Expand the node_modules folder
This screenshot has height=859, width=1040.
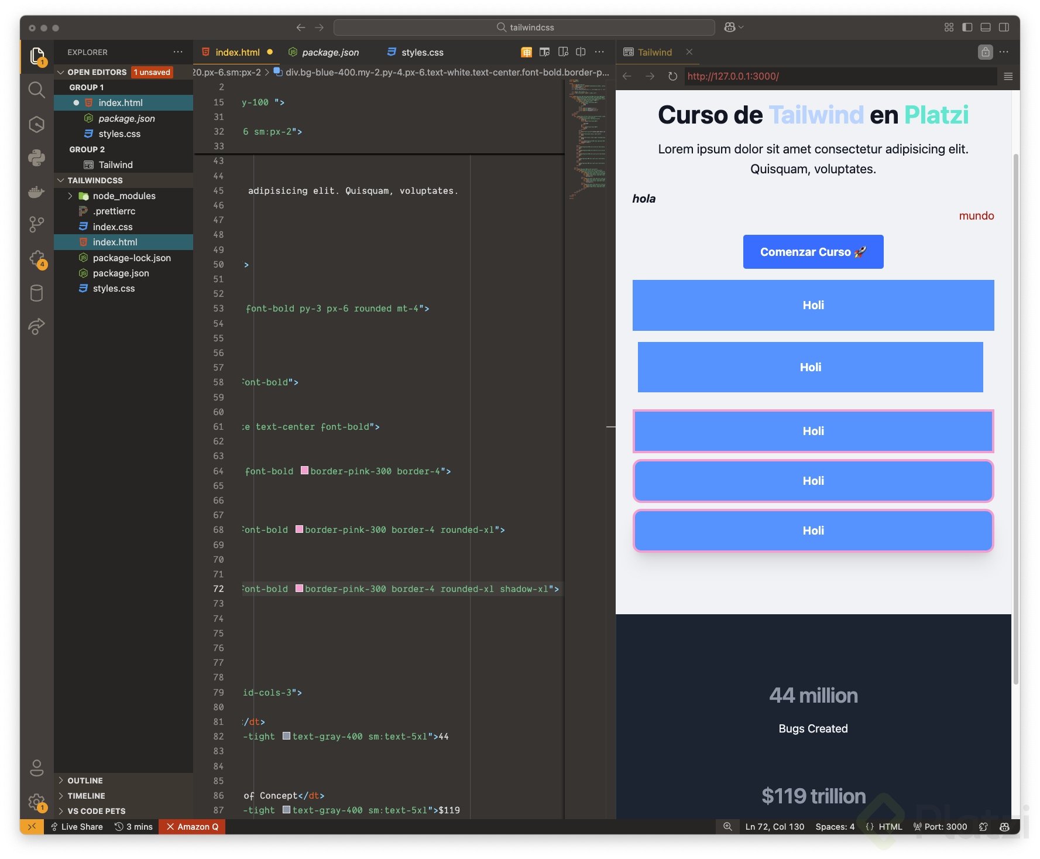[70, 196]
